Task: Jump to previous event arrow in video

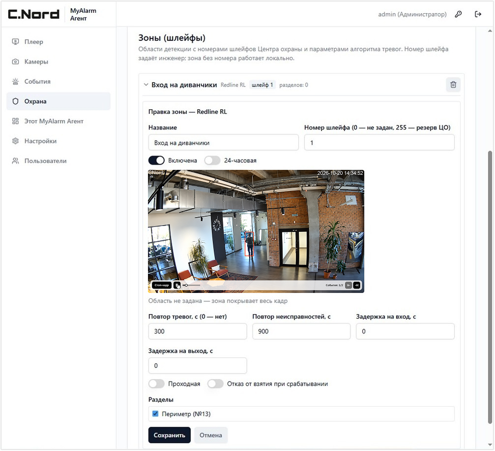Action: pyautogui.click(x=348, y=285)
